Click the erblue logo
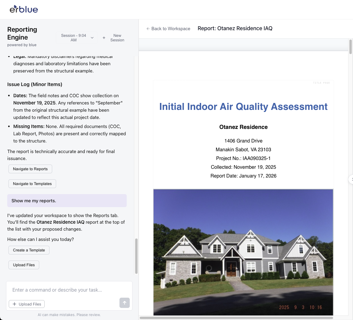The height and width of the screenshot is (320, 353). point(24,9)
